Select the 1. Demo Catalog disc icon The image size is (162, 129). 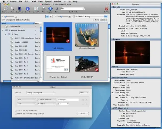6,26
